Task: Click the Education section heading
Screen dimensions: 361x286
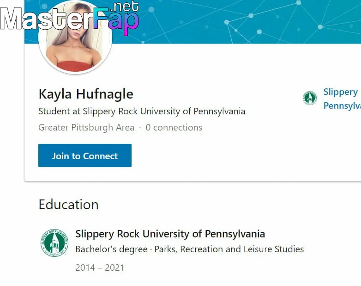Action: pyautogui.click(x=69, y=205)
